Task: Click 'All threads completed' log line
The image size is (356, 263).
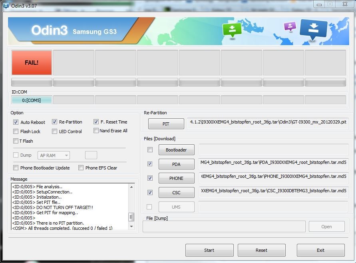Action: click(x=62, y=228)
